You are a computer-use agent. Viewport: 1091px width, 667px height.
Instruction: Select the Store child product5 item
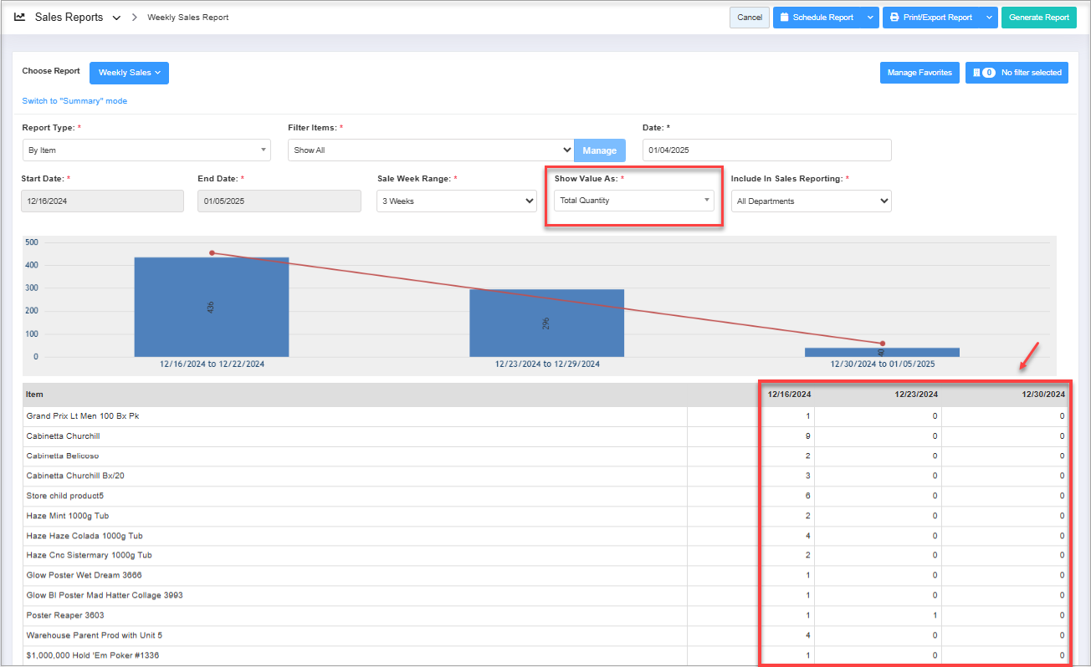tap(65, 496)
